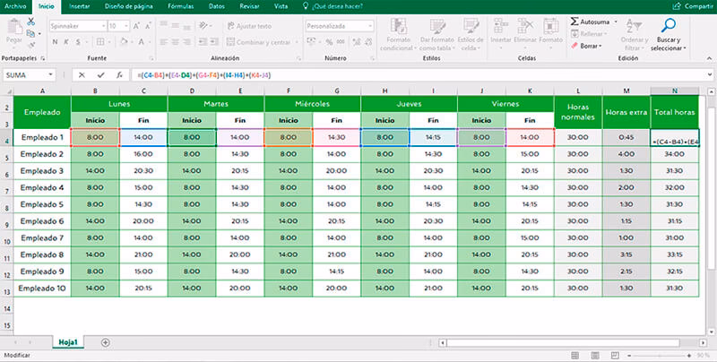
Task: Click Combinar y centrar button
Action: [x=259, y=42]
